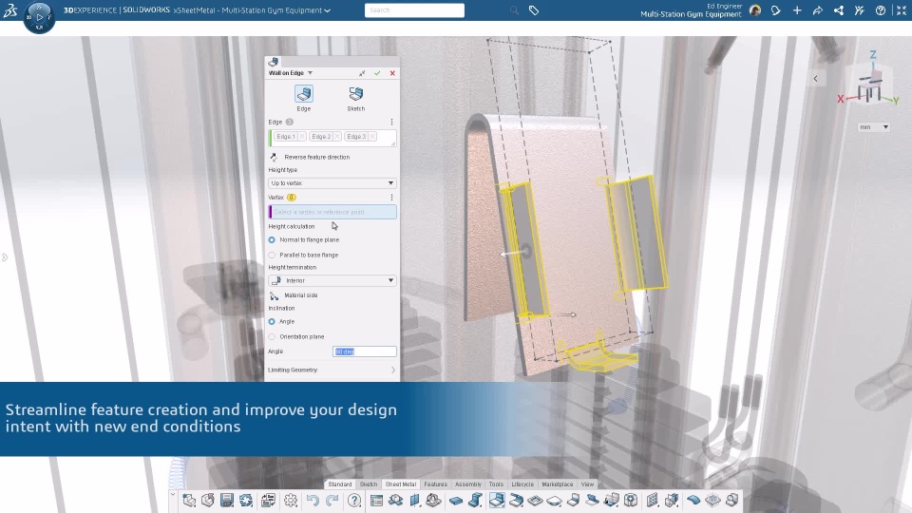Select the highlighted Wall on Edge tool icon

coord(497,501)
